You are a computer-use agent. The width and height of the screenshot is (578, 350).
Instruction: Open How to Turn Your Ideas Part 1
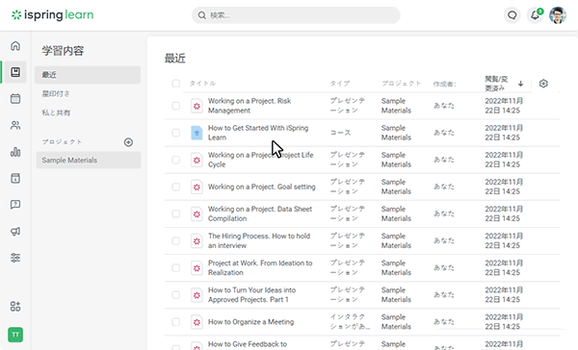point(251,295)
